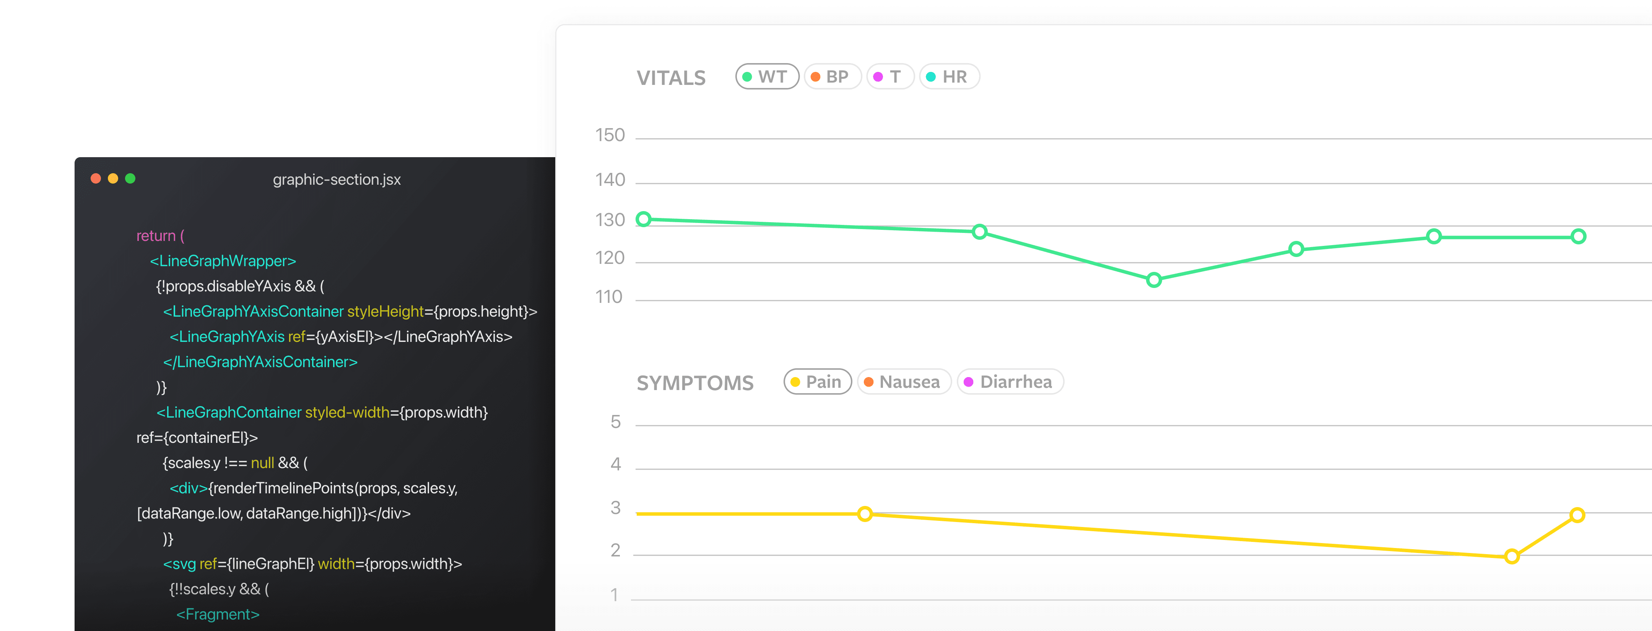1652x631 pixels.
Task: Click the SYMPTOMS section heading
Action: pos(694,383)
